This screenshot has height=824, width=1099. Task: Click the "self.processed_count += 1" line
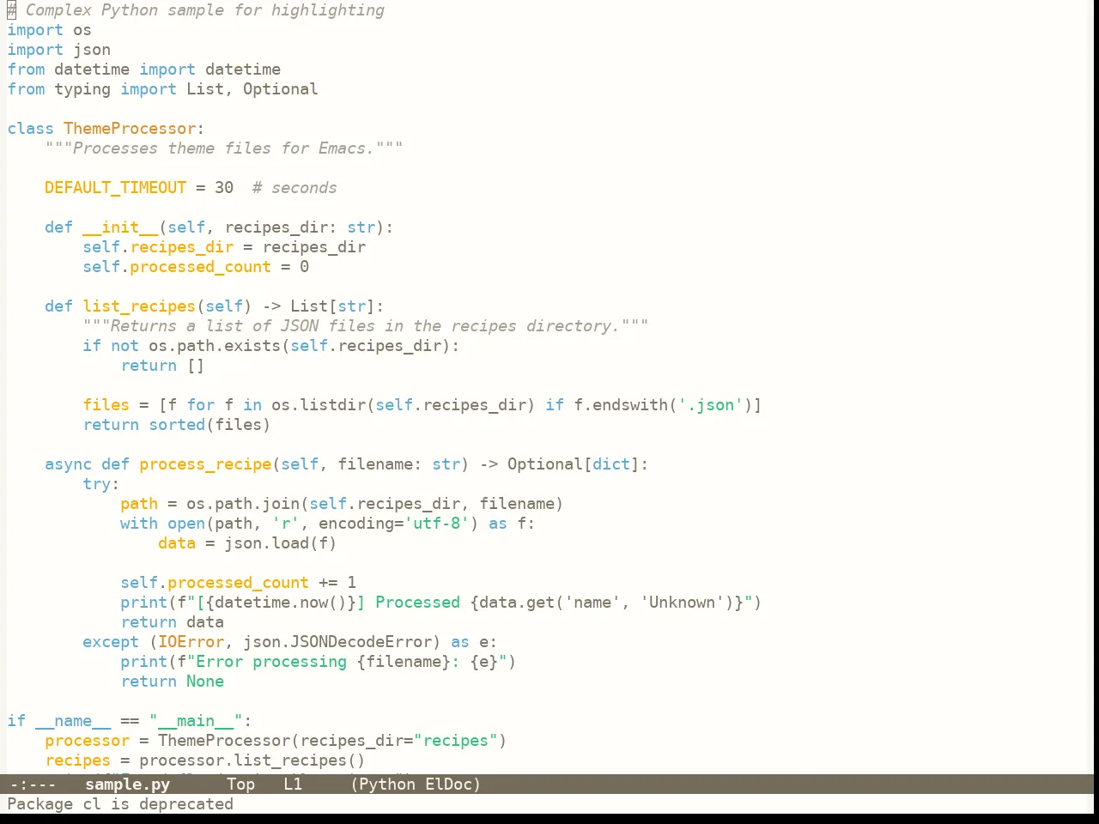coord(239,583)
